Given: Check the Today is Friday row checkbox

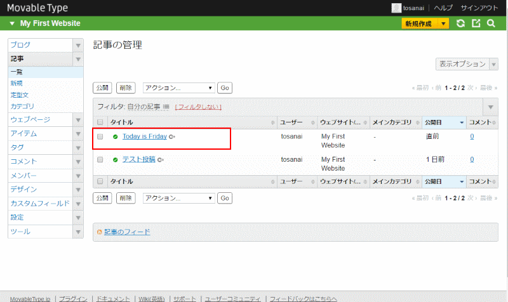Looking at the screenshot, I should [x=100, y=136].
